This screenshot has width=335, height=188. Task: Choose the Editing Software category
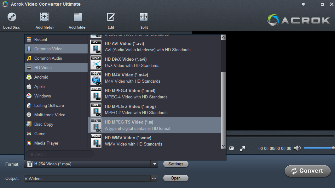coord(56,105)
